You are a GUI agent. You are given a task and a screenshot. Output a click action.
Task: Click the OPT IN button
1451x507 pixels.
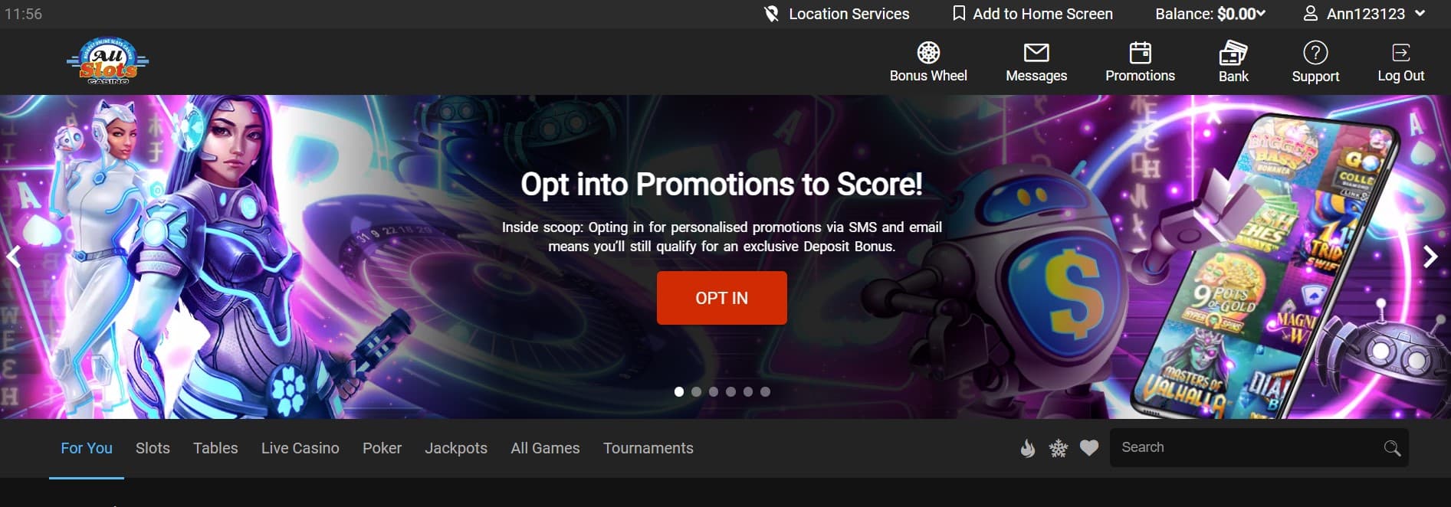coord(721,298)
